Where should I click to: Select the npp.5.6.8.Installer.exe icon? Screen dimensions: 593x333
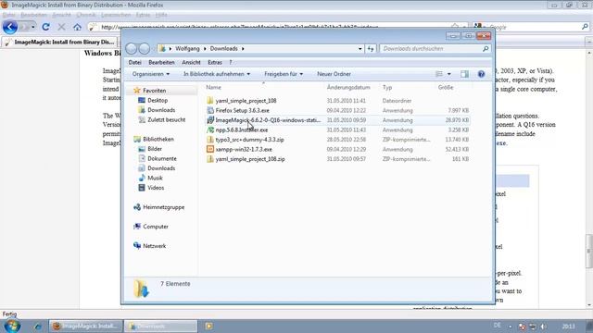pos(210,129)
